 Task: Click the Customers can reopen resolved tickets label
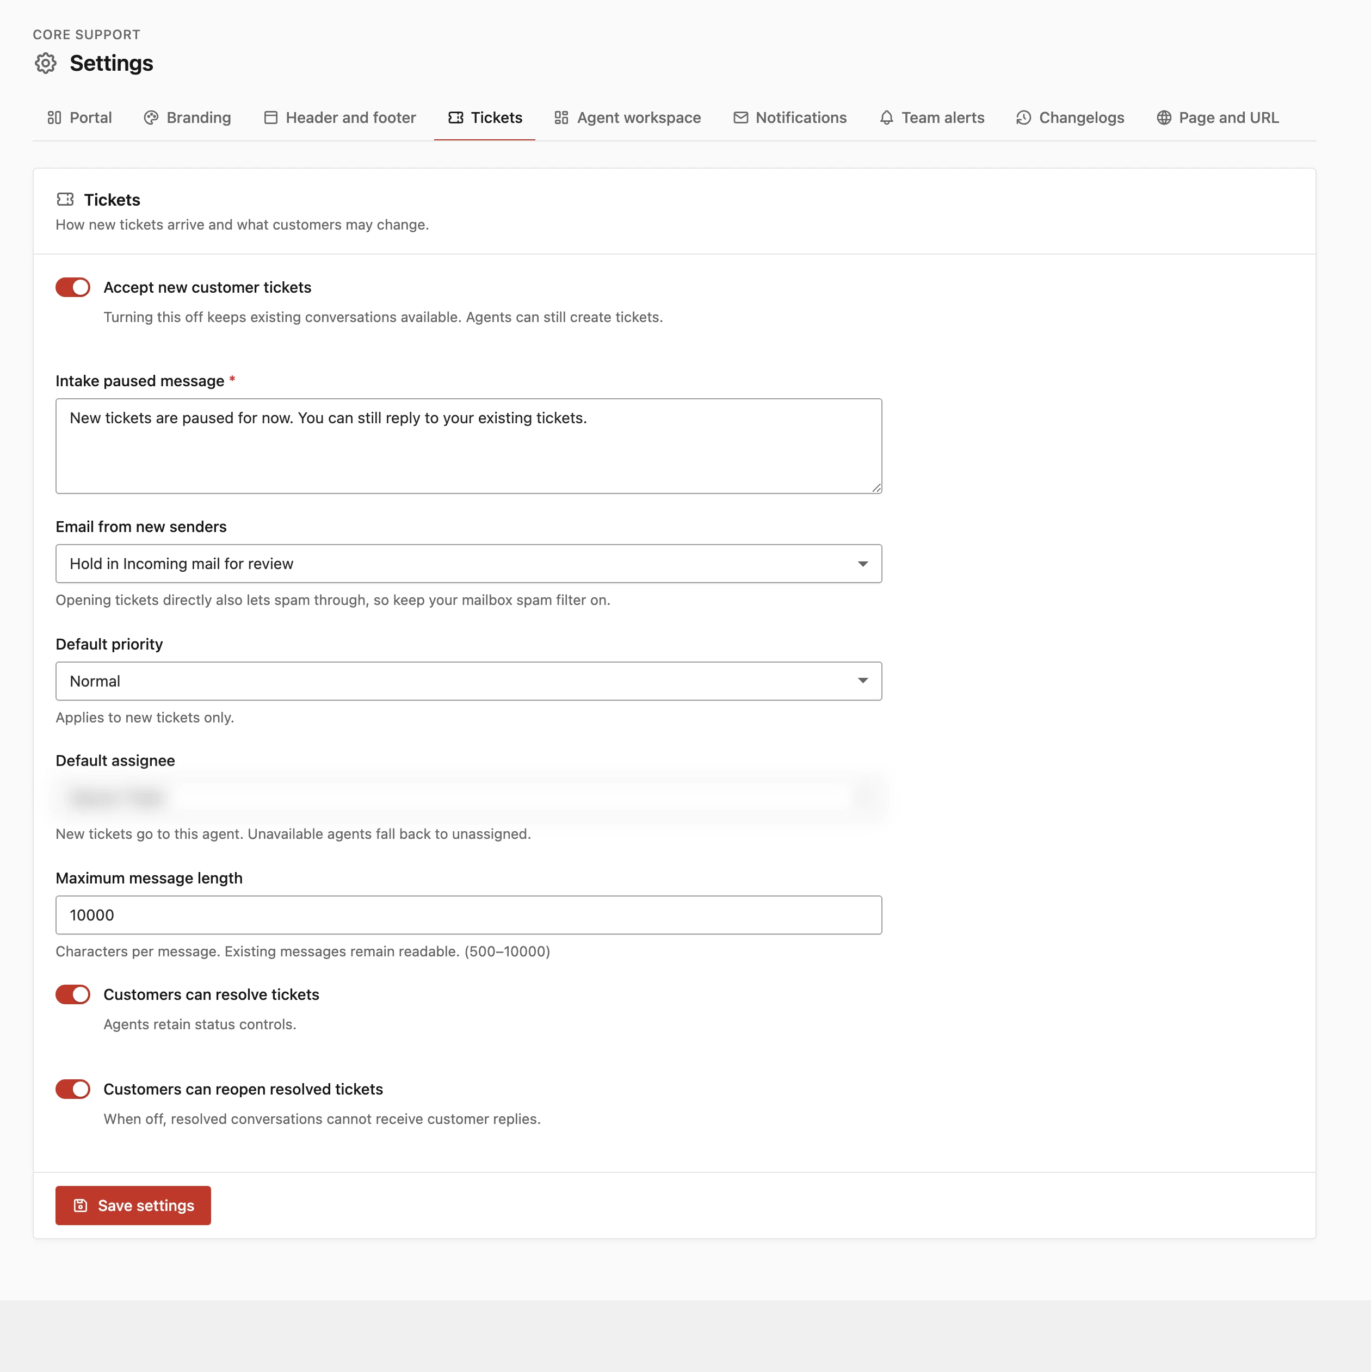(244, 1089)
